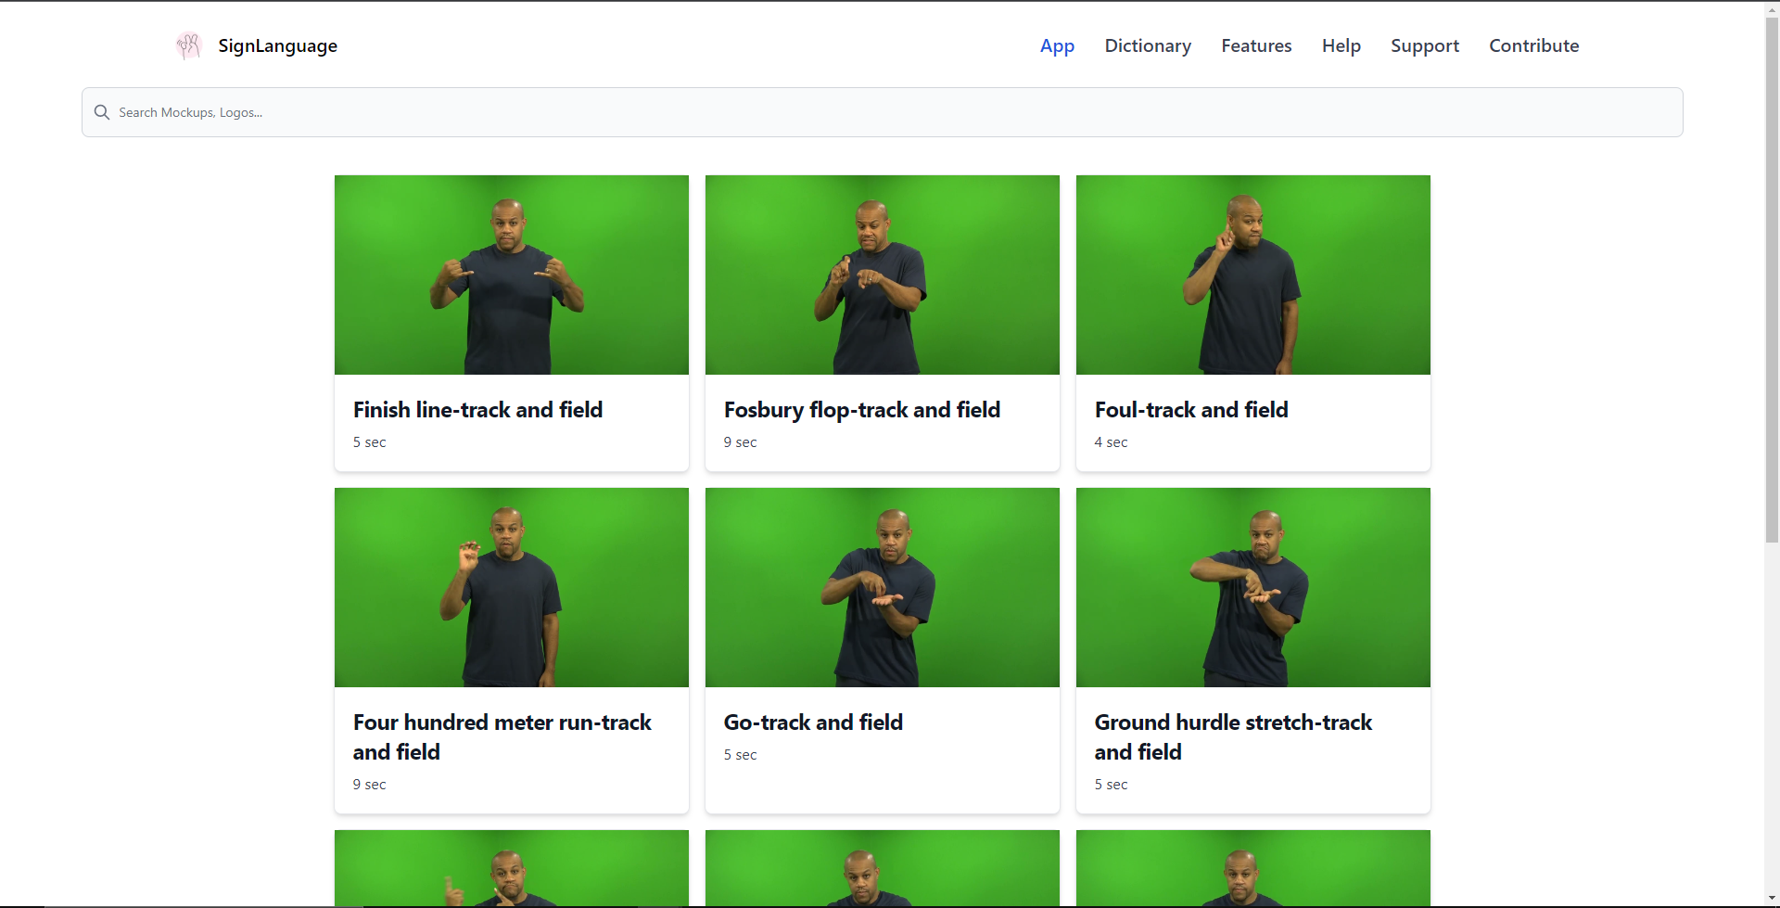Click the 9 sec duration under Fosbury flop

pyautogui.click(x=740, y=442)
